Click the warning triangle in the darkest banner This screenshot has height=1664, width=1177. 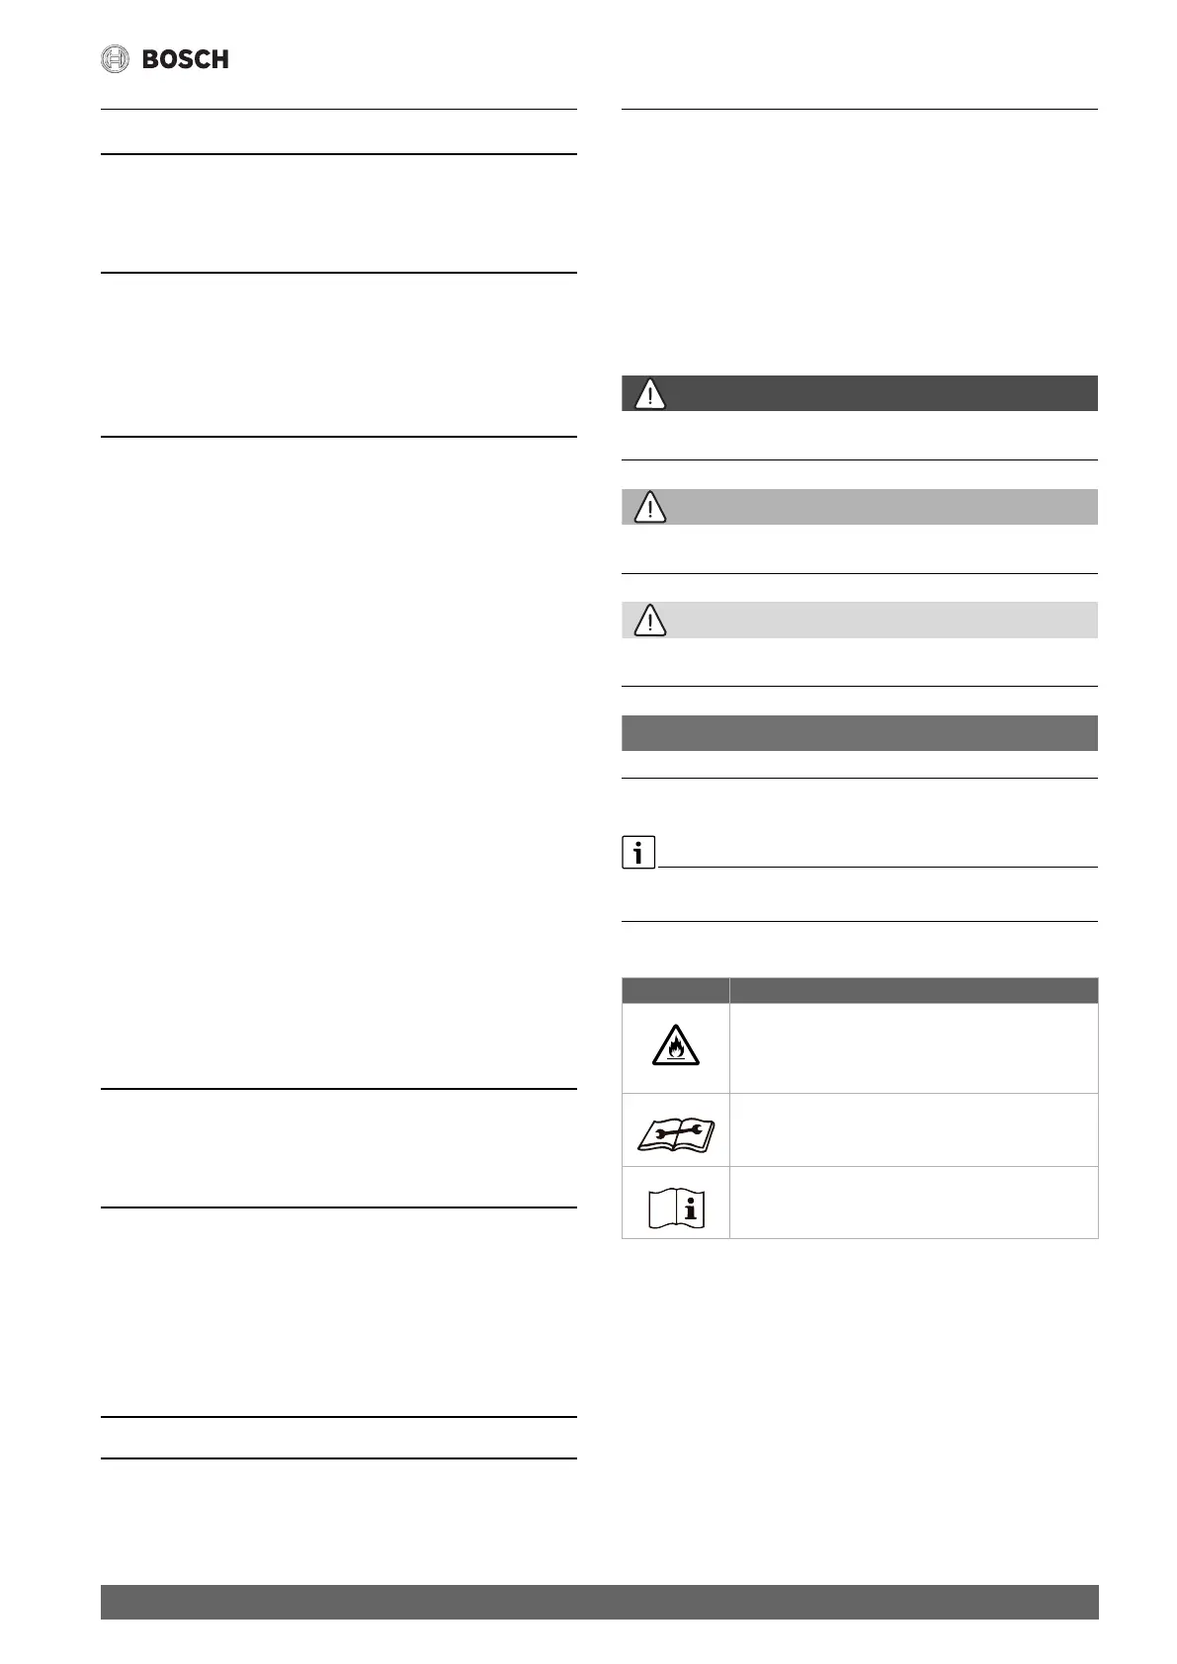(x=649, y=394)
